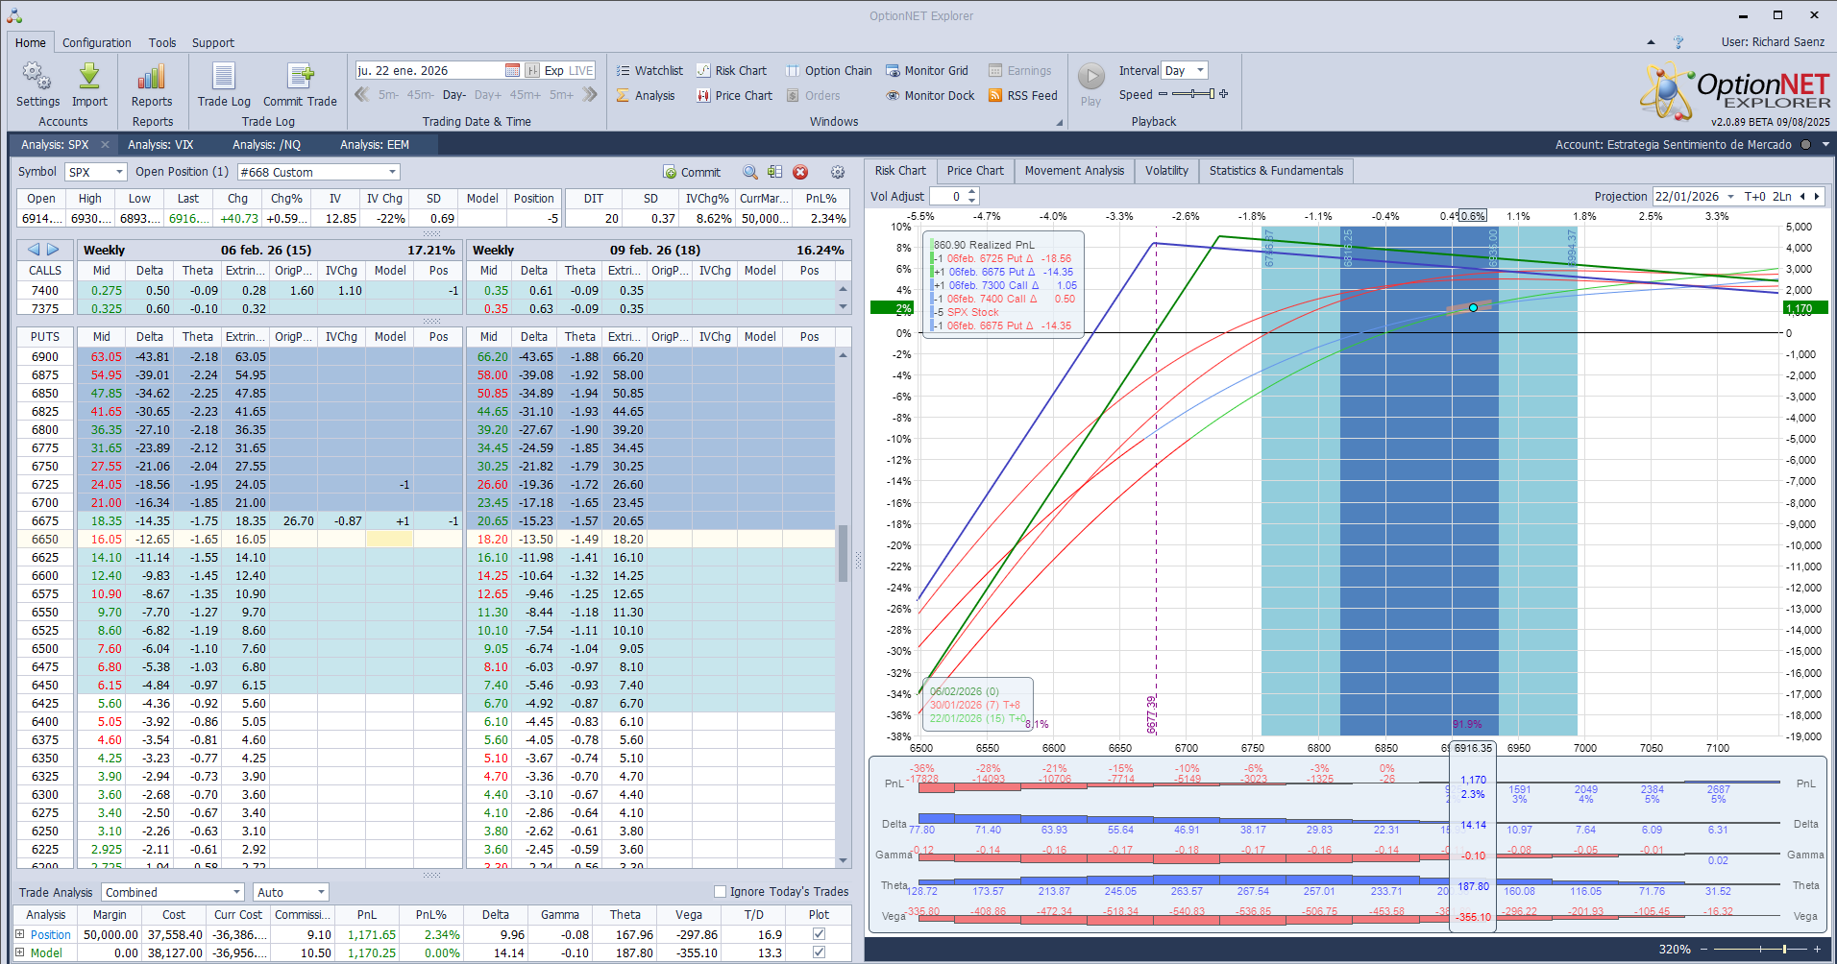Click the Import download arrow icon
Viewport: 1837px width, 964px height.
(89, 77)
